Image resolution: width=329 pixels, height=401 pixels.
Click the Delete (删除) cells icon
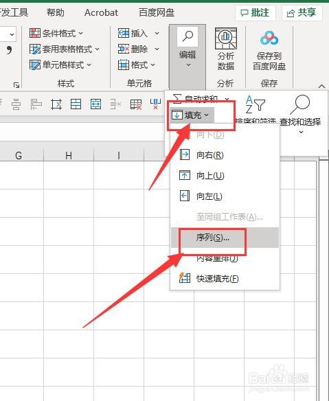click(124, 49)
